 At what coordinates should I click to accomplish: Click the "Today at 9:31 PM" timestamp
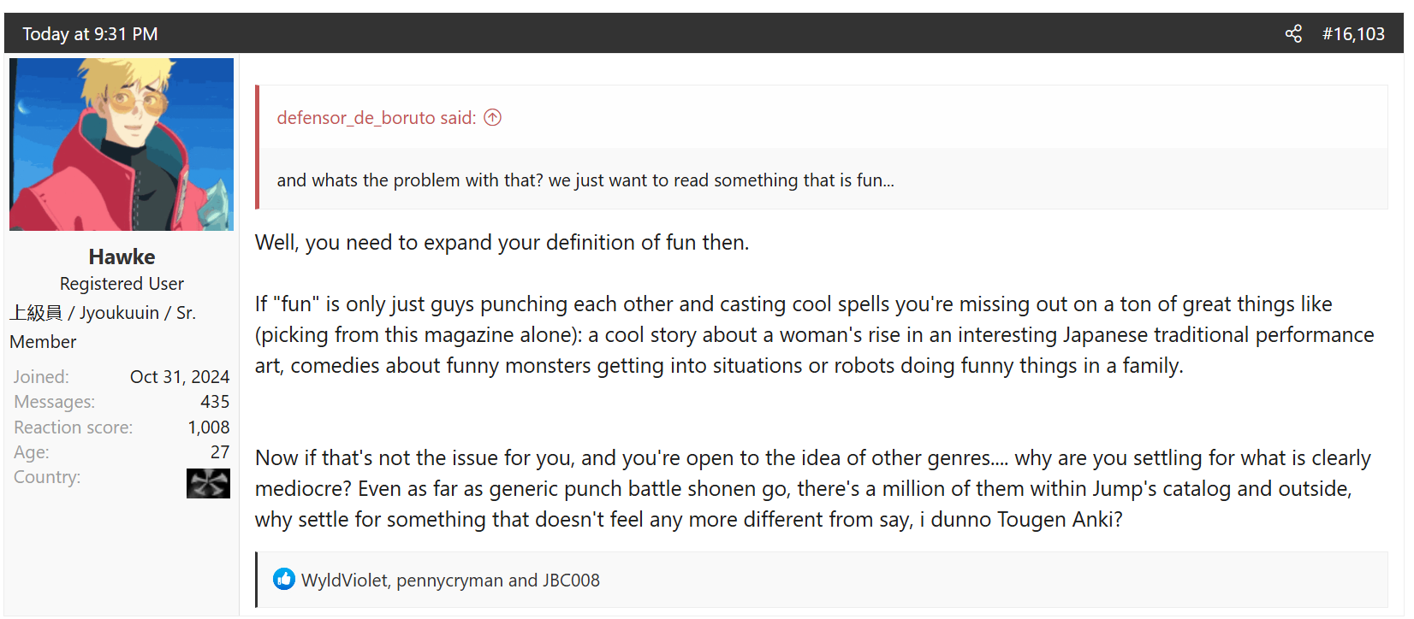(90, 34)
